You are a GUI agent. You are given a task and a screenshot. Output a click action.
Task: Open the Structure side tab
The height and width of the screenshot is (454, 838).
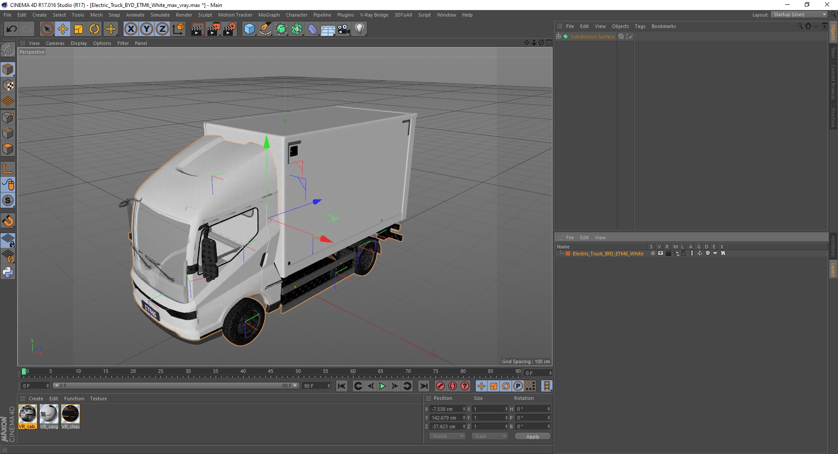coord(833,117)
